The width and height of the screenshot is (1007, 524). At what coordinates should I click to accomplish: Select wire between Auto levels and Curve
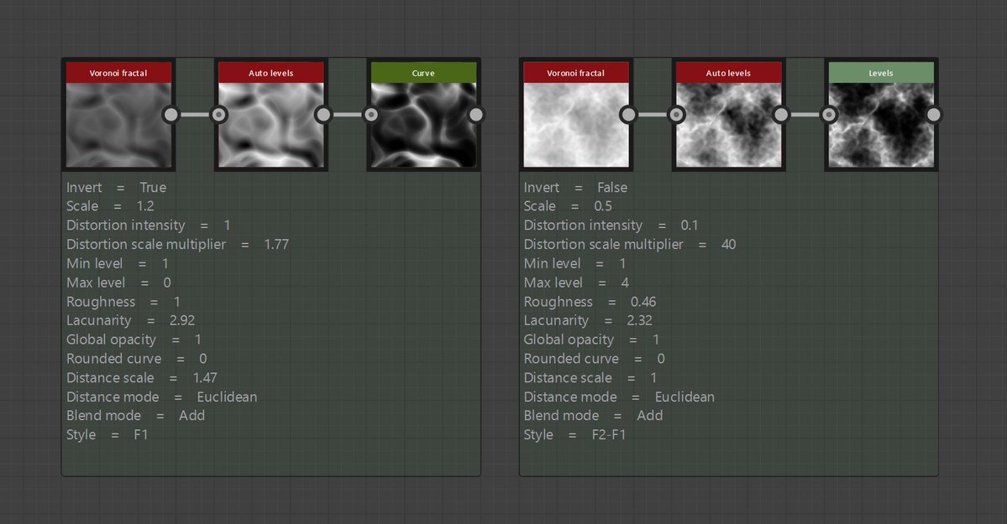pos(347,115)
